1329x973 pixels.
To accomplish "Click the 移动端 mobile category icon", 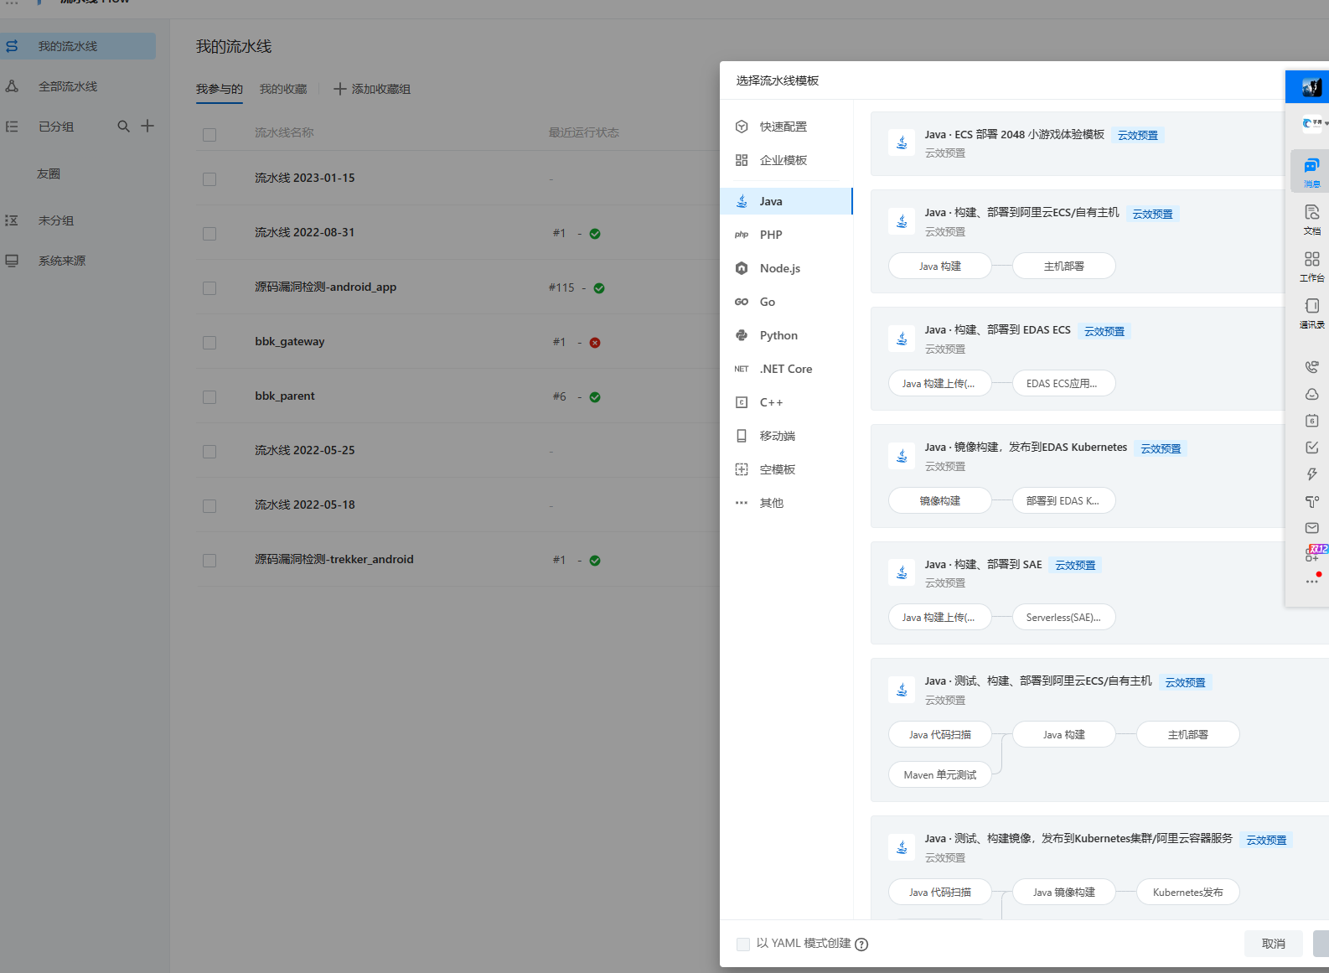I will pyautogui.click(x=742, y=436).
